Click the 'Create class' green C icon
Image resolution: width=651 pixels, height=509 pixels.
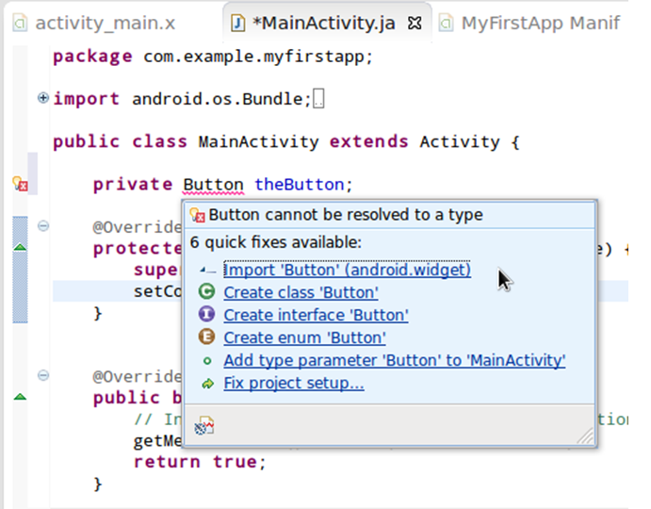(x=206, y=292)
